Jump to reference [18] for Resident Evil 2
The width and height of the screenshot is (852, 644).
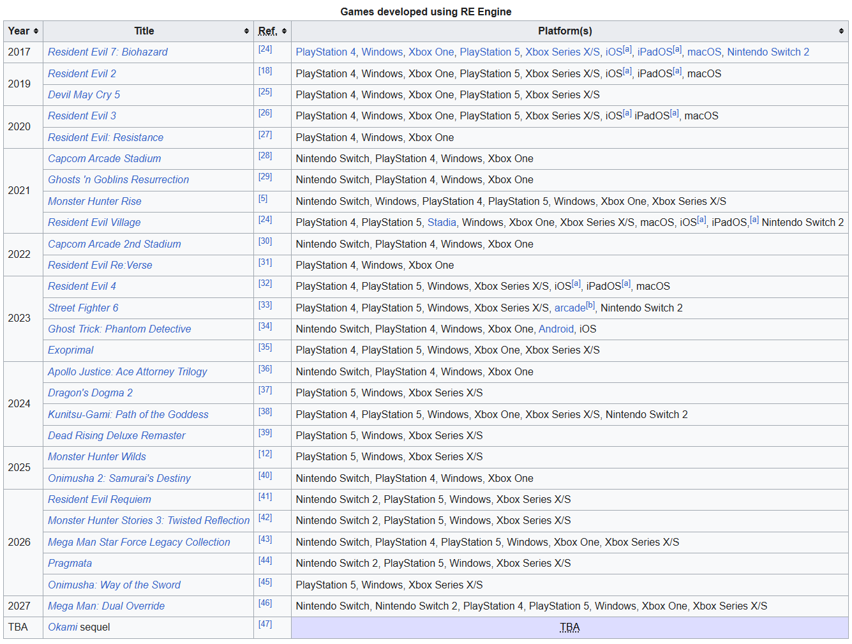tap(265, 71)
